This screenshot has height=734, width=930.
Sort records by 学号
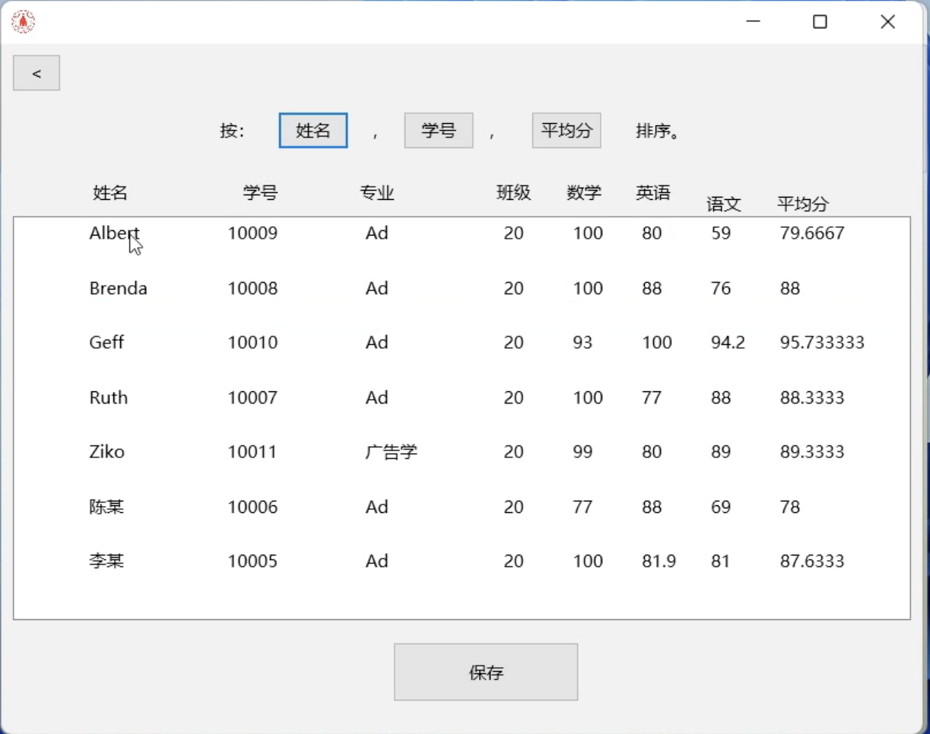pos(439,131)
